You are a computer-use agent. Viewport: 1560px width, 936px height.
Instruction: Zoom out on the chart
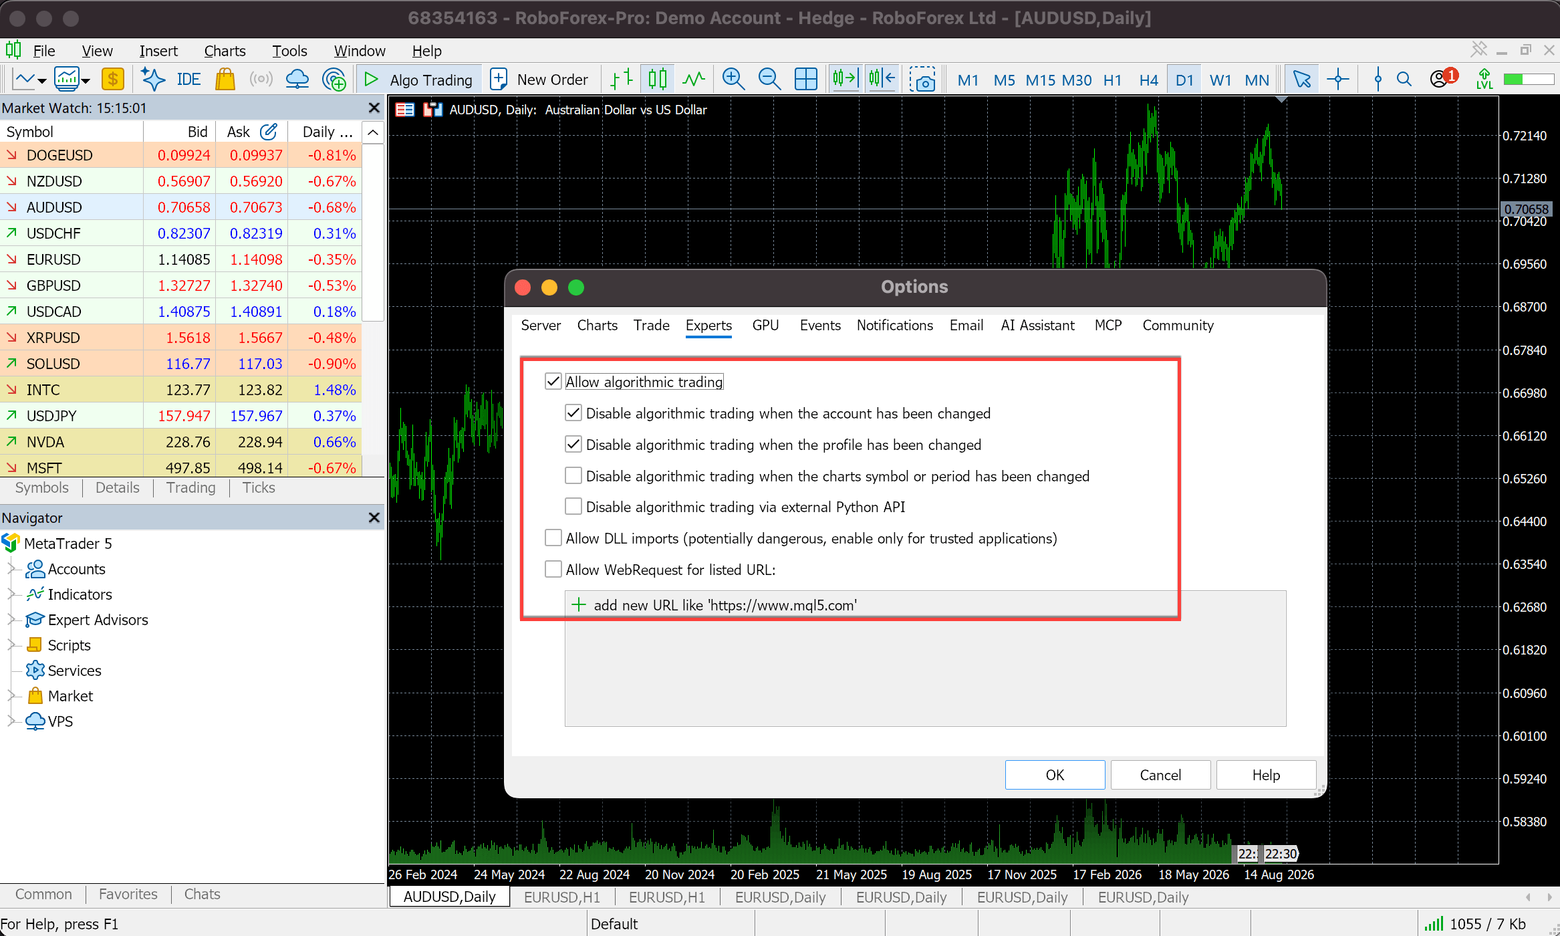769,80
